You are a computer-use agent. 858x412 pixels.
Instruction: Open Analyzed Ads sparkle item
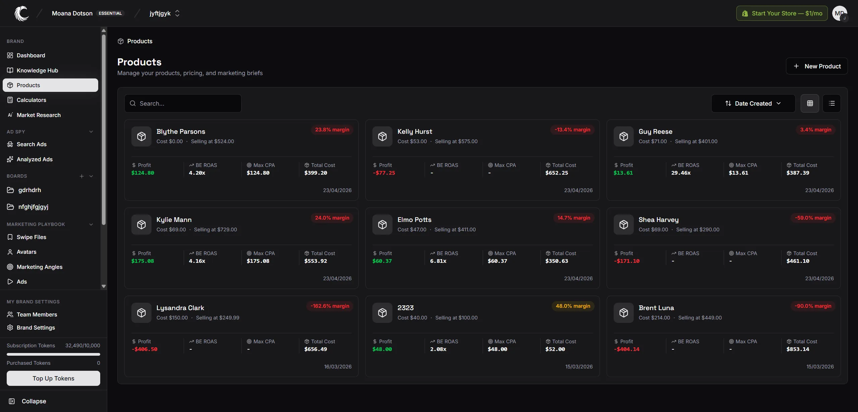(x=50, y=159)
